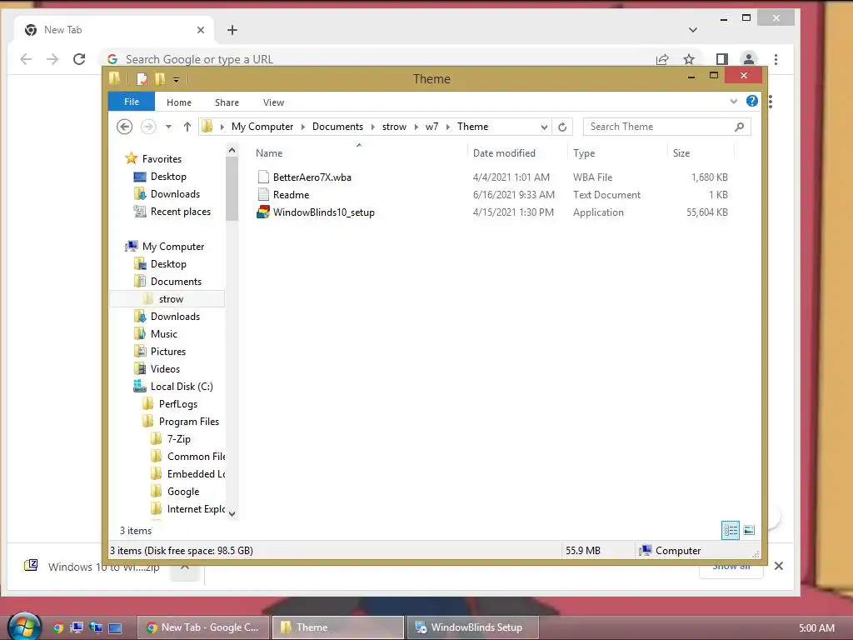The width and height of the screenshot is (853, 640).
Task: Select the WindowBlinds10_setup application icon
Action: (x=263, y=212)
